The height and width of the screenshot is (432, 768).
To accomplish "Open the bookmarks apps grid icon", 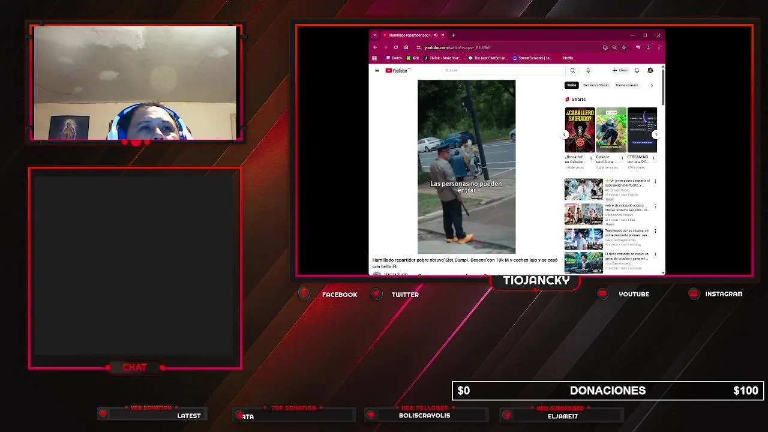I will 374,58.
